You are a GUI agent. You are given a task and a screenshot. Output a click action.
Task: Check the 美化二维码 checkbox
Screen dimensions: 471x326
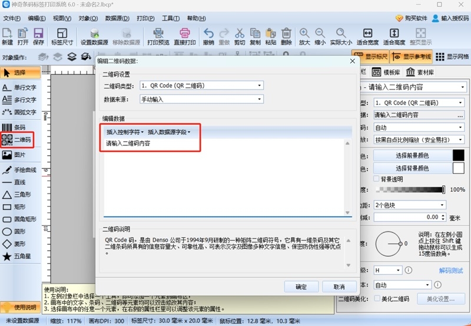[x=377, y=298]
